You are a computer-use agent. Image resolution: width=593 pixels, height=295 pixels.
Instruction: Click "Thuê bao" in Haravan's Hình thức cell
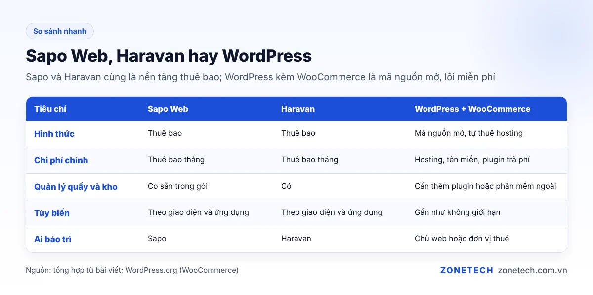click(298, 133)
